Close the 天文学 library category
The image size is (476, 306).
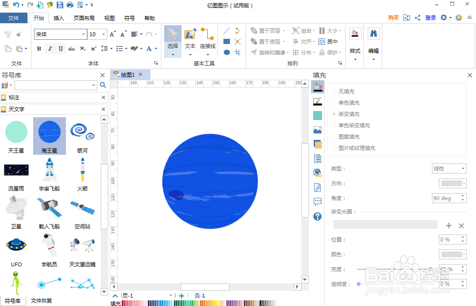[x=103, y=109]
